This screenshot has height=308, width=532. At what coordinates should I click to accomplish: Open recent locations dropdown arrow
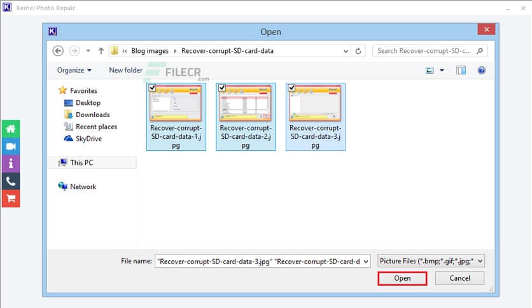point(88,51)
